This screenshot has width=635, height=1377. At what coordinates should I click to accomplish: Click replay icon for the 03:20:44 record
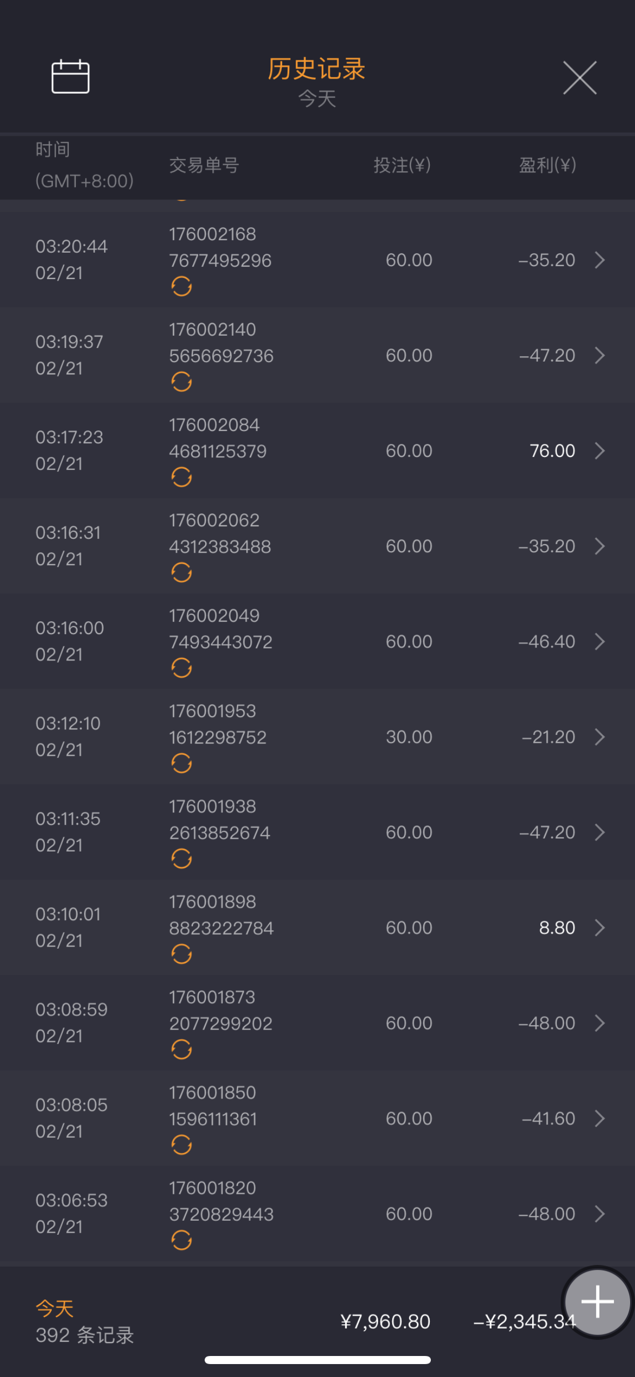(182, 287)
